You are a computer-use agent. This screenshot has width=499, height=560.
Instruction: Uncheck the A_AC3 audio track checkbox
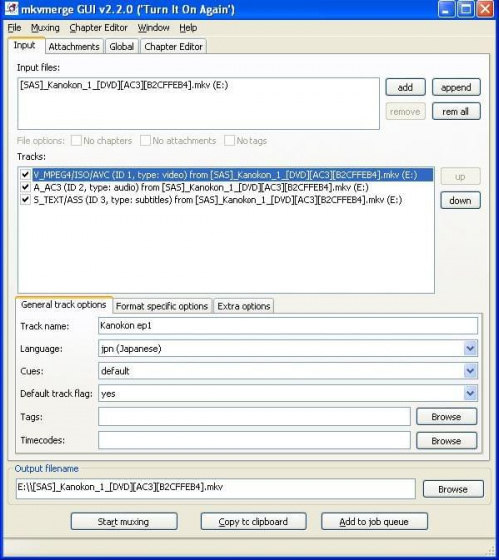pyautogui.click(x=25, y=187)
